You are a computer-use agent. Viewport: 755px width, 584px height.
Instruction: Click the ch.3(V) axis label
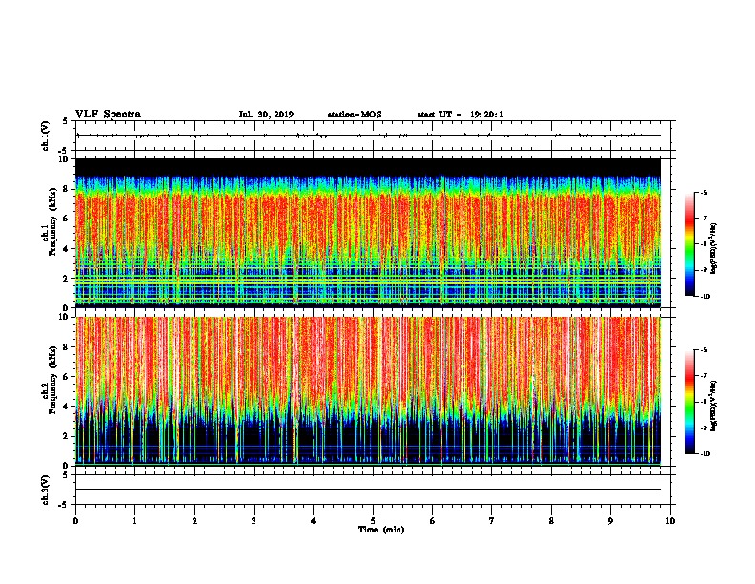pyautogui.click(x=46, y=490)
